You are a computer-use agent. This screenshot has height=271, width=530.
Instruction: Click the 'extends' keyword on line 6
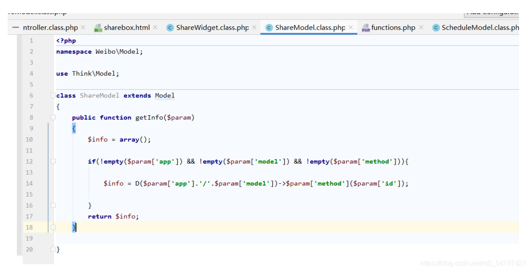pyautogui.click(x=137, y=95)
